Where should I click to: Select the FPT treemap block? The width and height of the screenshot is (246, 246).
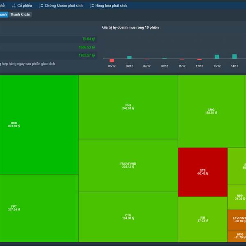pos(39,208)
